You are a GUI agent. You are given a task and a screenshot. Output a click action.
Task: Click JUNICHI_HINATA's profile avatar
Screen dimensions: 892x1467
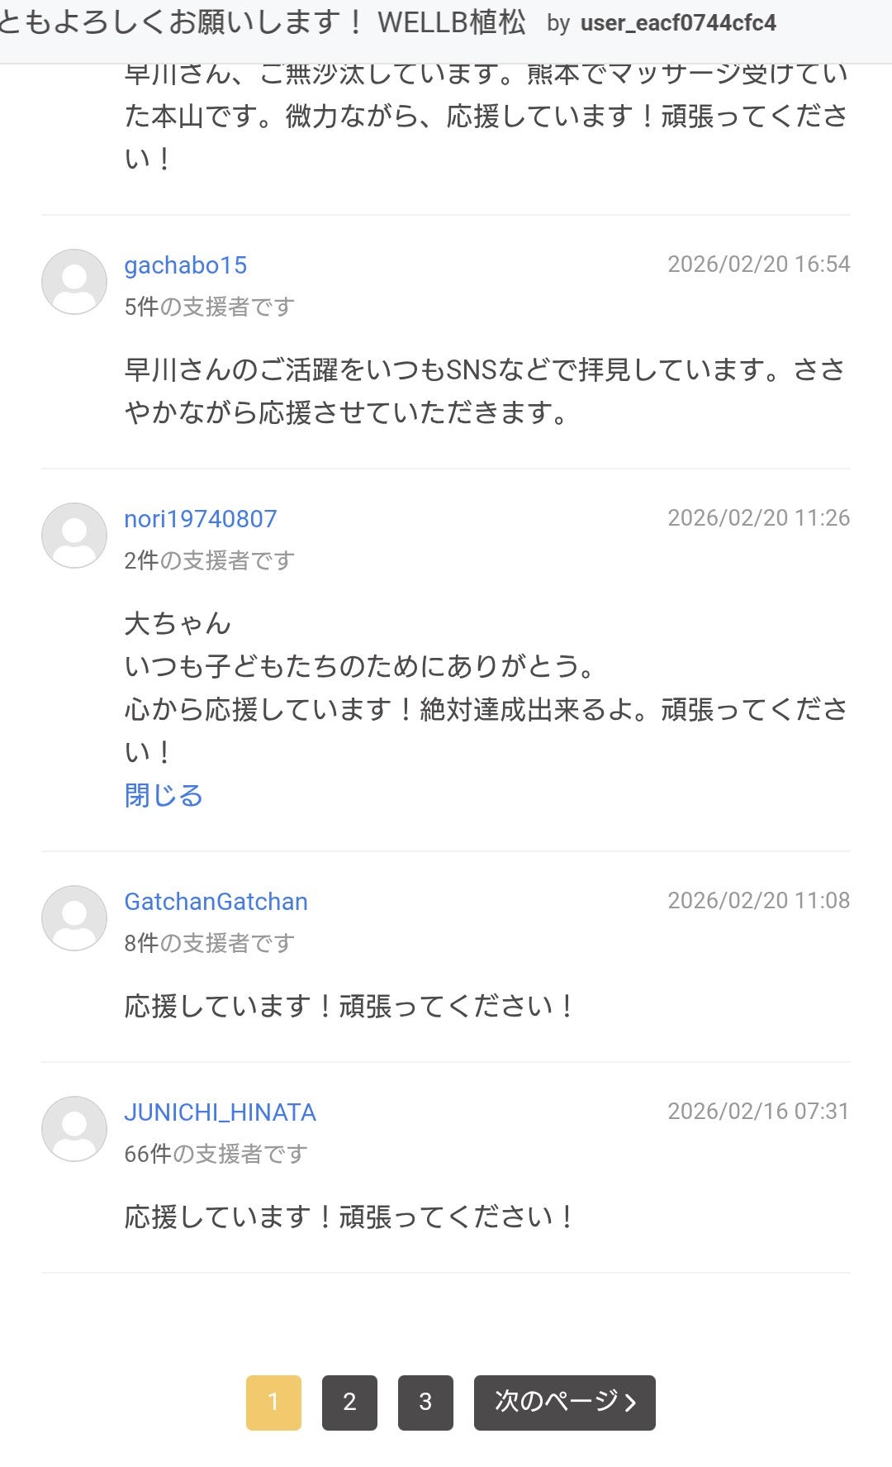[x=74, y=1129]
